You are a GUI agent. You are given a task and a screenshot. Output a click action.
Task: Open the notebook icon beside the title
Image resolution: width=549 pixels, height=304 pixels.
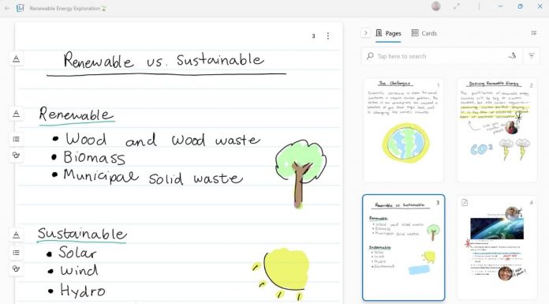tap(21, 8)
